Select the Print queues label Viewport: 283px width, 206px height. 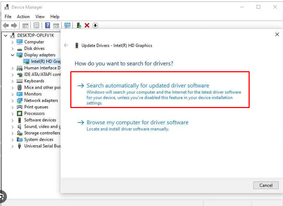(36, 107)
